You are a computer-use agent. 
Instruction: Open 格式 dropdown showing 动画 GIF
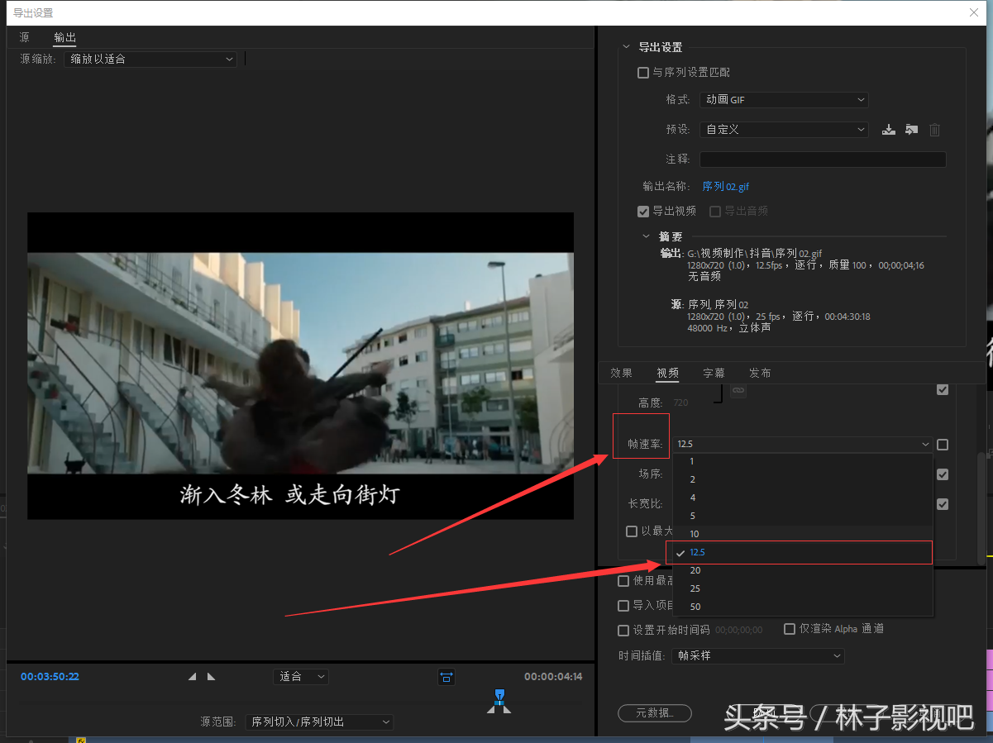784,100
